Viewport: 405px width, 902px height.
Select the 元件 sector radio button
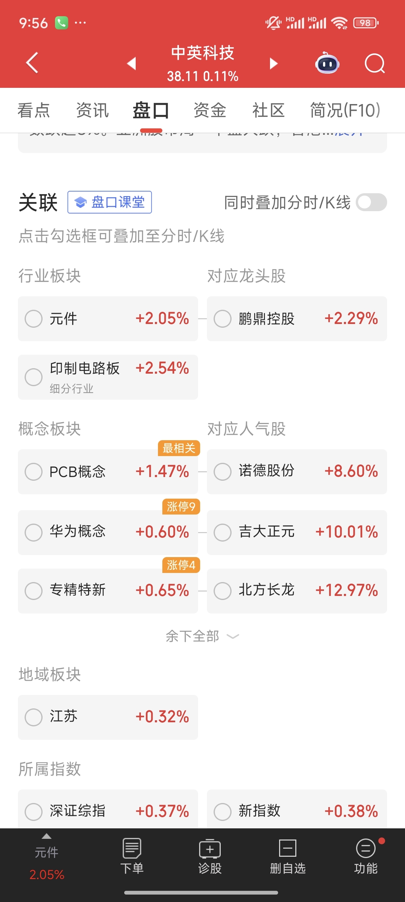(33, 319)
